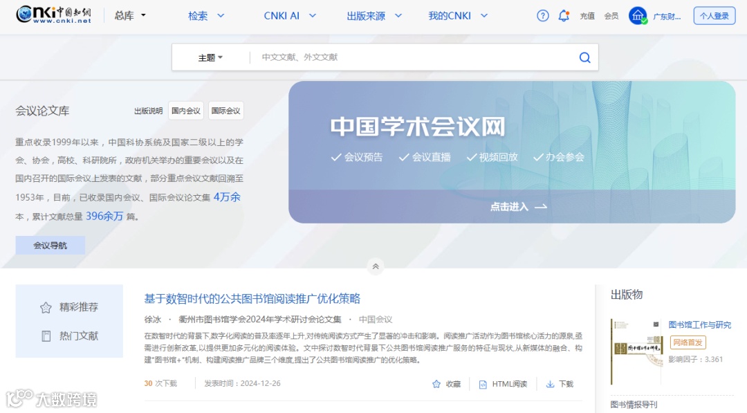This screenshot has width=747, height=413.
Task: Select 精彩推荐 tab
Action: (70, 307)
